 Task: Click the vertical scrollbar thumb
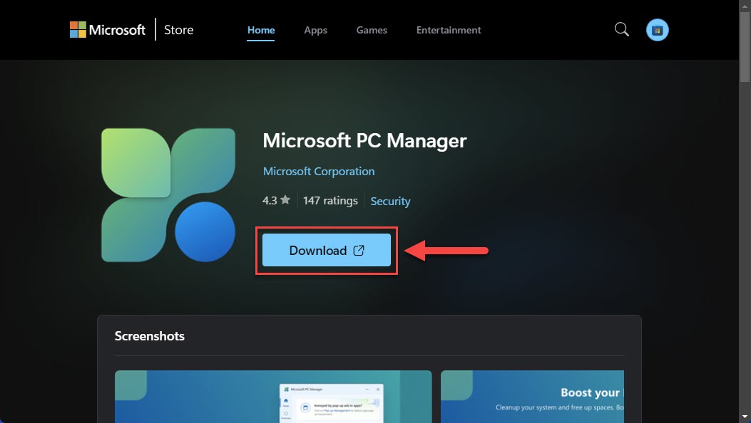745,47
